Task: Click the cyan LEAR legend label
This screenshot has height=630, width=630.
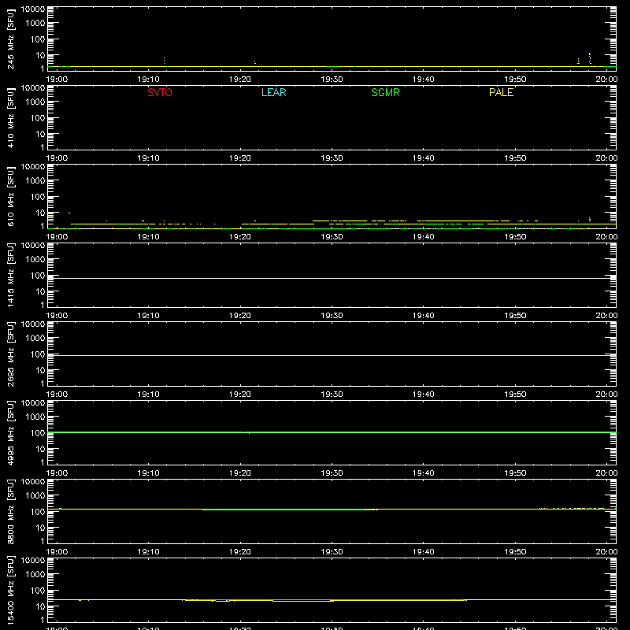Action: click(x=273, y=92)
